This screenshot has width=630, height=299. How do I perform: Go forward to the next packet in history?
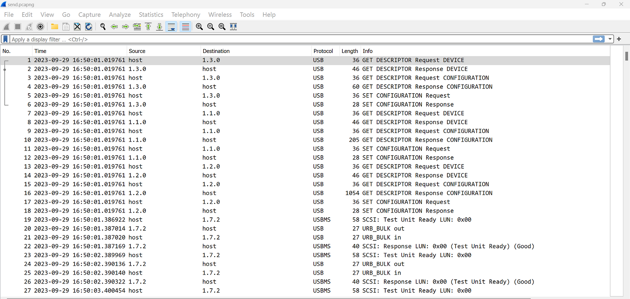(125, 27)
